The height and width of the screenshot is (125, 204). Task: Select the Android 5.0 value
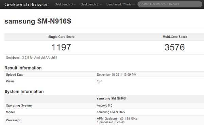click(104, 106)
